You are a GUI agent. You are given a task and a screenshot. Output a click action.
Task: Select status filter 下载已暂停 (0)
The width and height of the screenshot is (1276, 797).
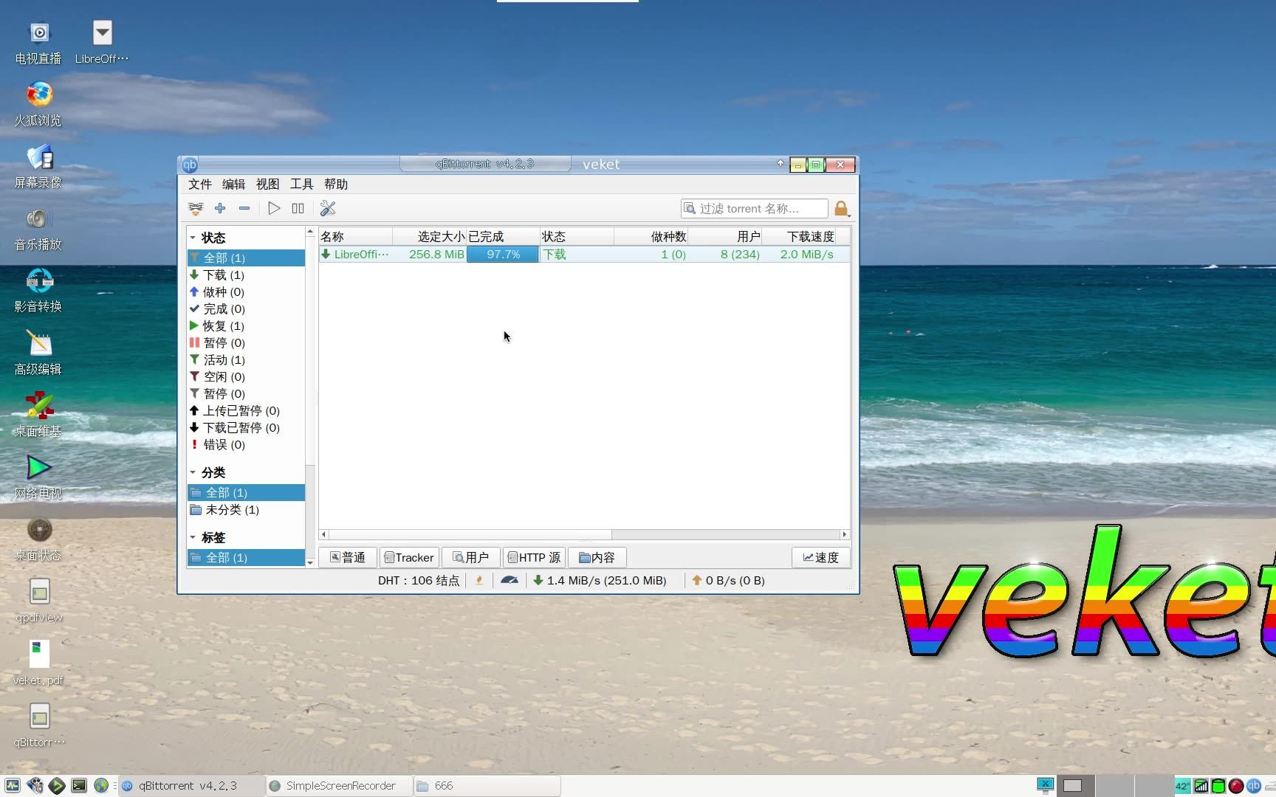coord(246,427)
